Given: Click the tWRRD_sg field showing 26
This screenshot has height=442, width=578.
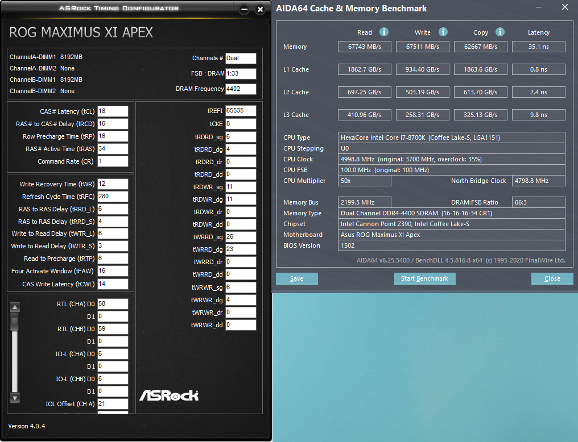Looking at the screenshot, I should click(241, 237).
